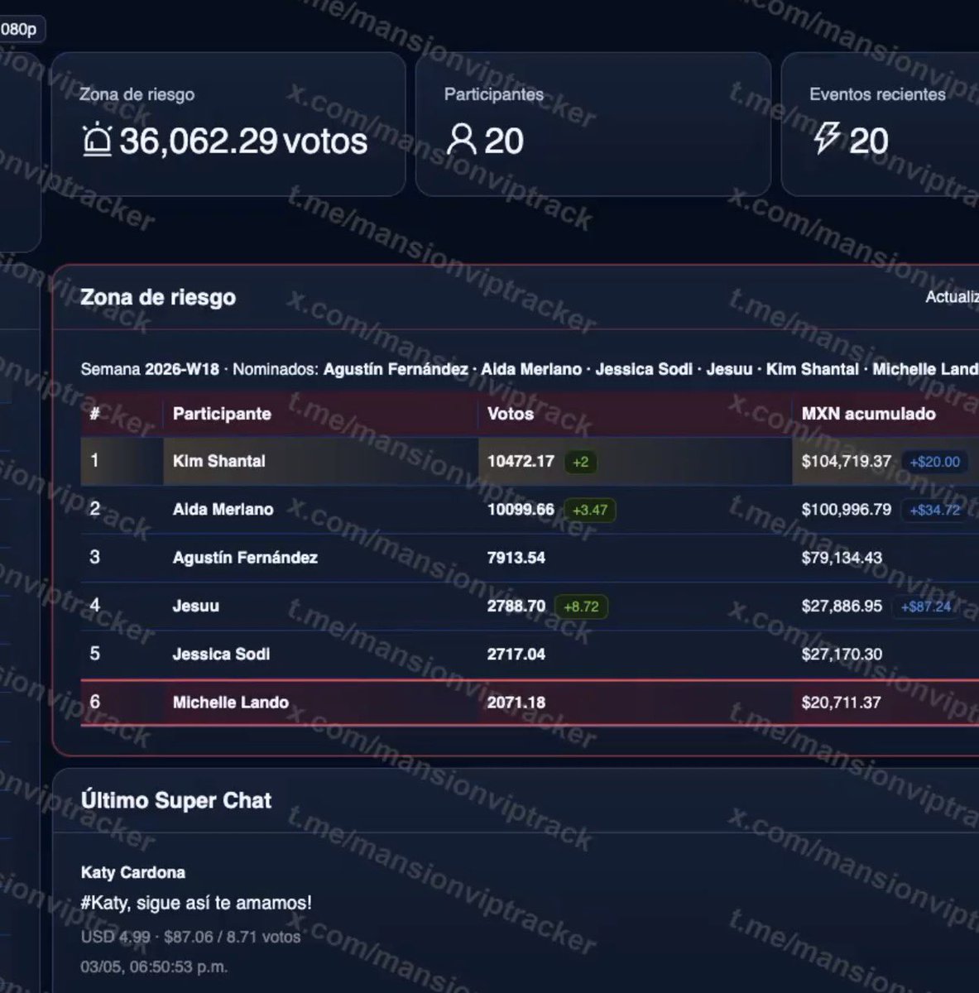
Task: Click the Último Super Chat heading
Action: [176, 800]
